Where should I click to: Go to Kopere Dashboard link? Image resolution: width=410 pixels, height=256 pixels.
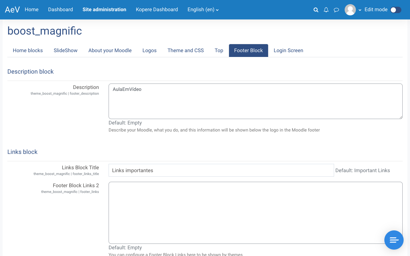[157, 10]
